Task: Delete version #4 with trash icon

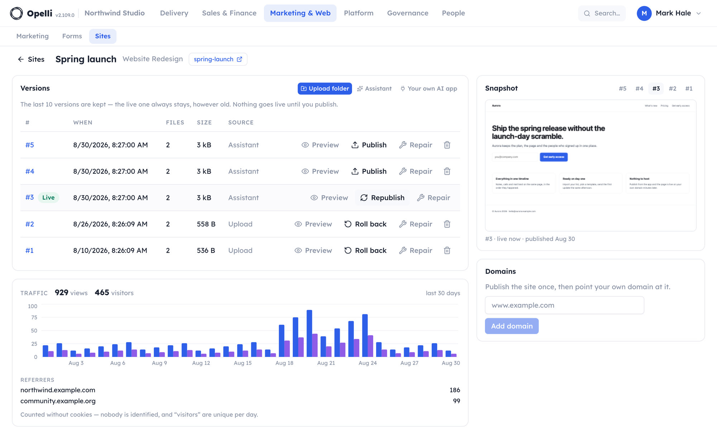Action: [x=447, y=171]
